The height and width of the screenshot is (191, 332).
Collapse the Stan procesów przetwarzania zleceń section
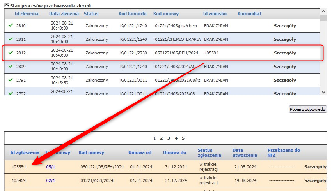7,6
